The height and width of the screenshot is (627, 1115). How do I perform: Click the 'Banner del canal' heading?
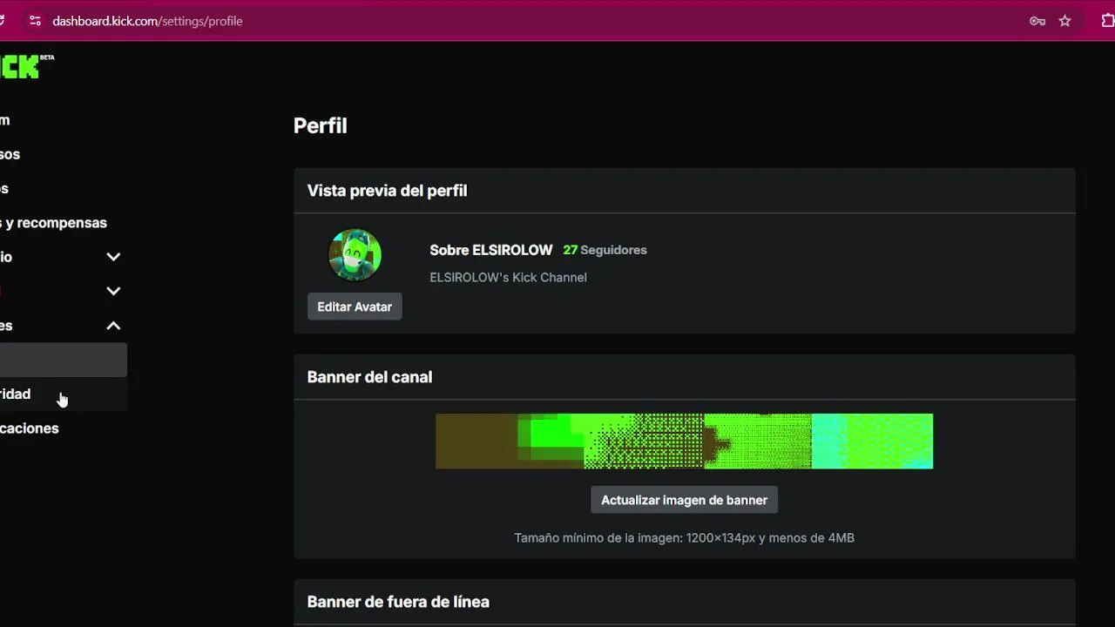369,377
